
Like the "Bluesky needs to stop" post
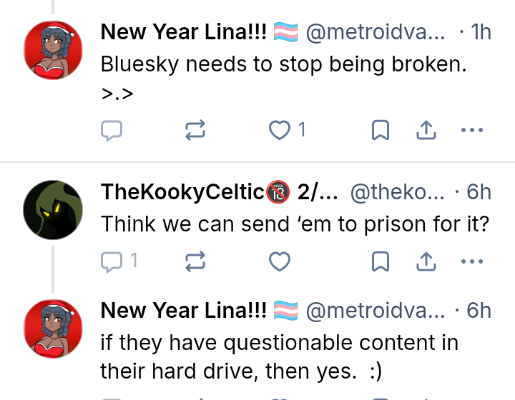point(279,130)
